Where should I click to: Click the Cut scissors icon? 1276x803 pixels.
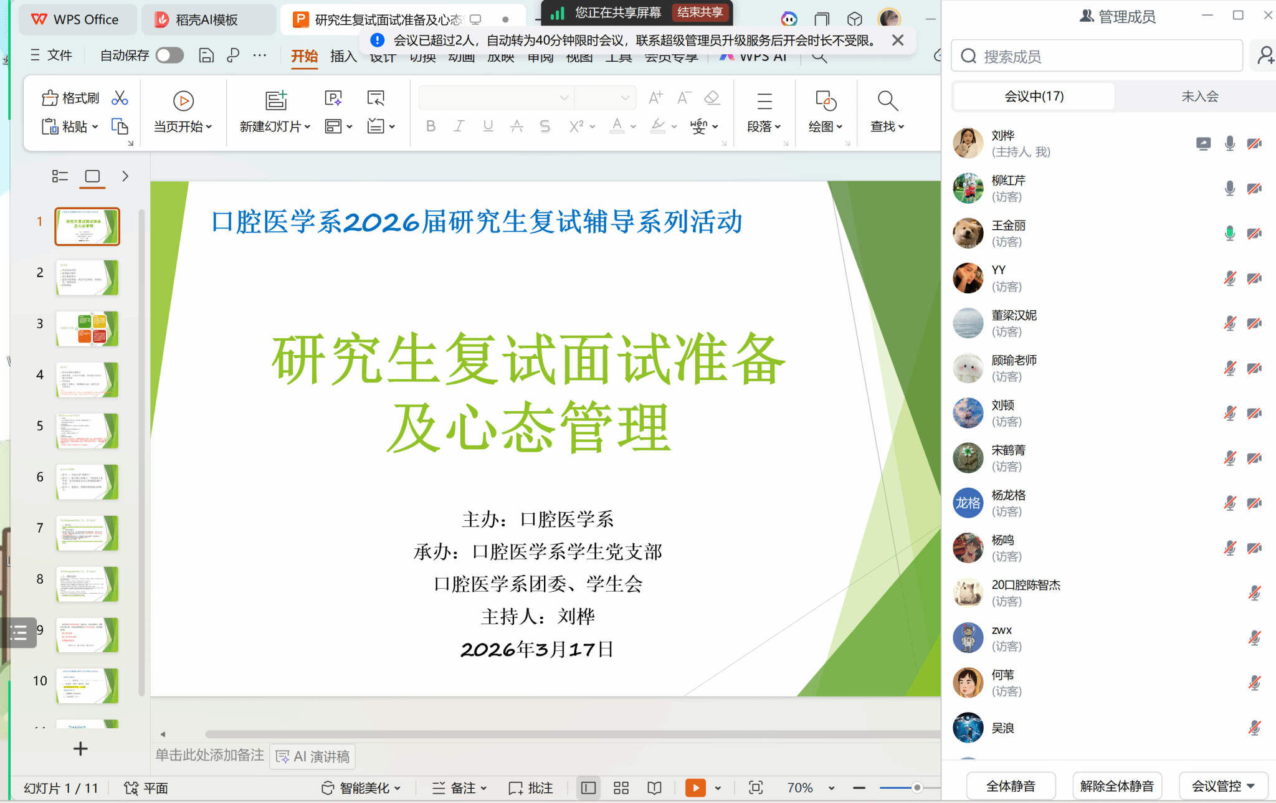(x=120, y=98)
